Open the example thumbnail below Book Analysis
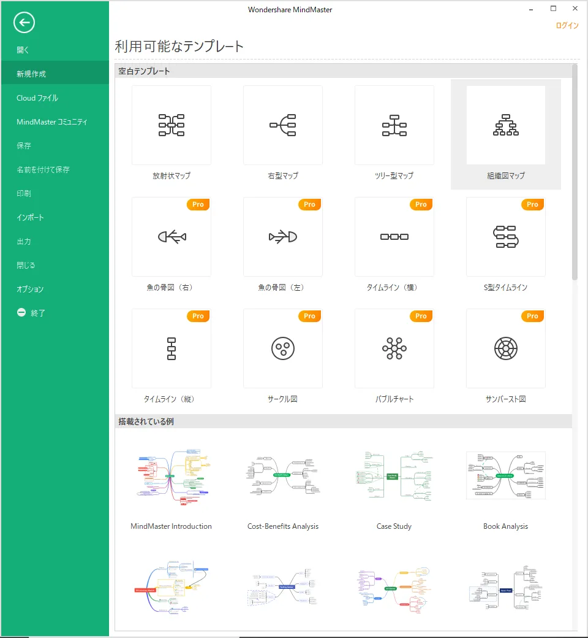The image size is (588, 638). (x=506, y=588)
